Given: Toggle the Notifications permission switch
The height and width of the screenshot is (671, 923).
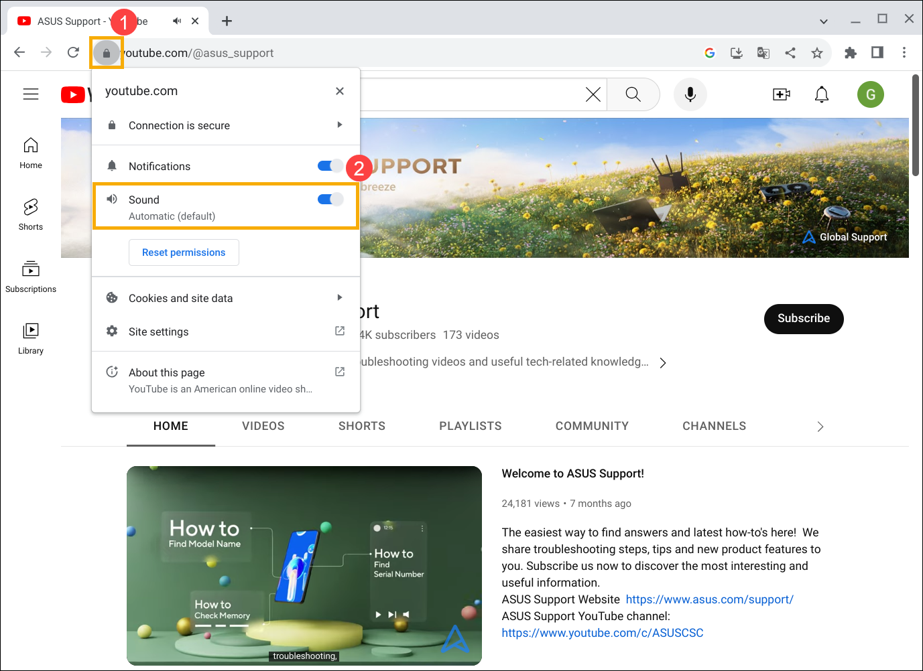Looking at the screenshot, I should (x=330, y=165).
